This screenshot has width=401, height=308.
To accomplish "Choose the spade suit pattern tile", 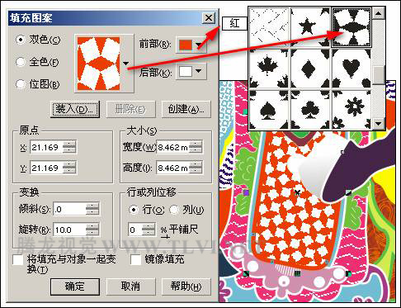I will [x=269, y=110].
